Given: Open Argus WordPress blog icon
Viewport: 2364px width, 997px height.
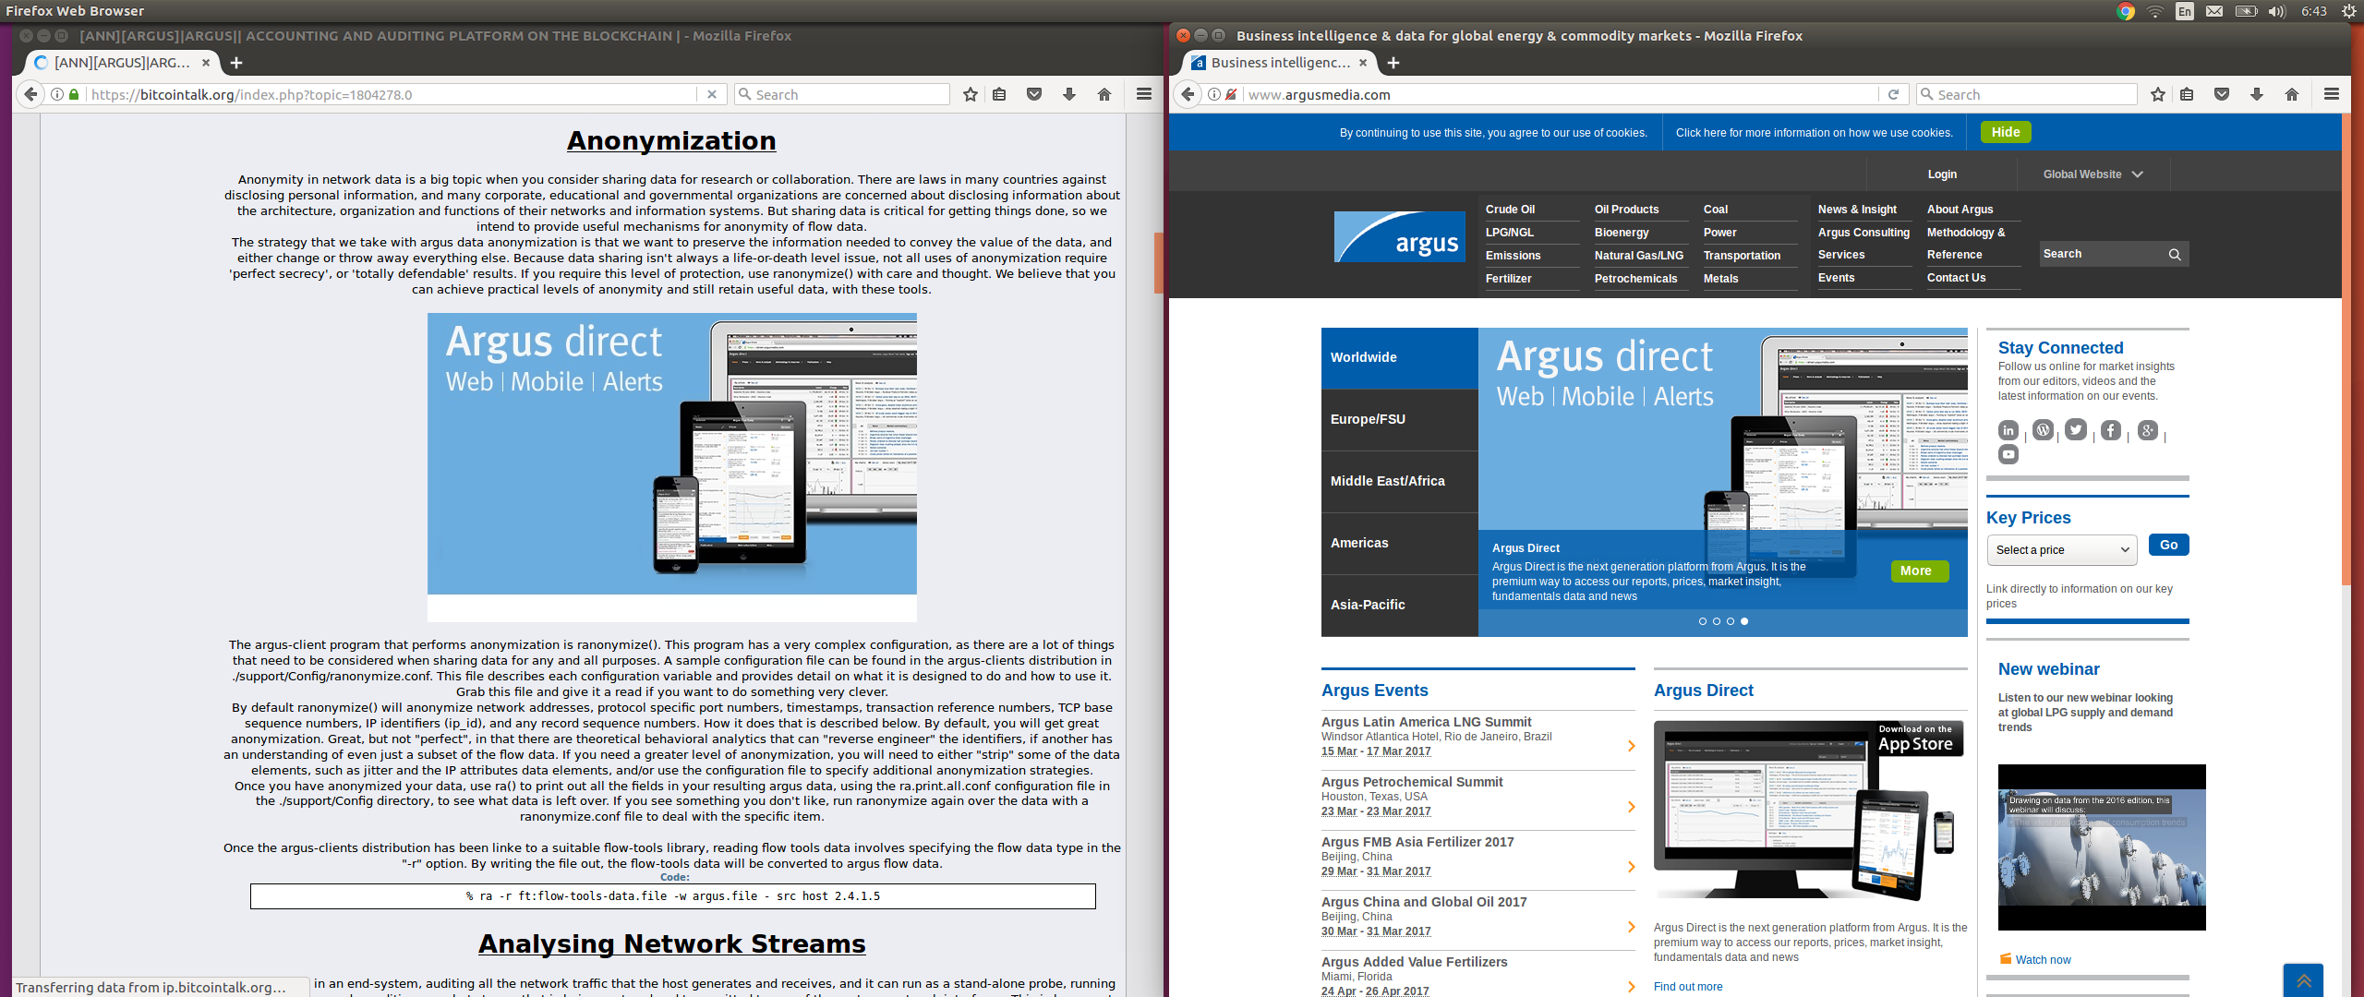Looking at the screenshot, I should pyautogui.click(x=2044, y=429).
